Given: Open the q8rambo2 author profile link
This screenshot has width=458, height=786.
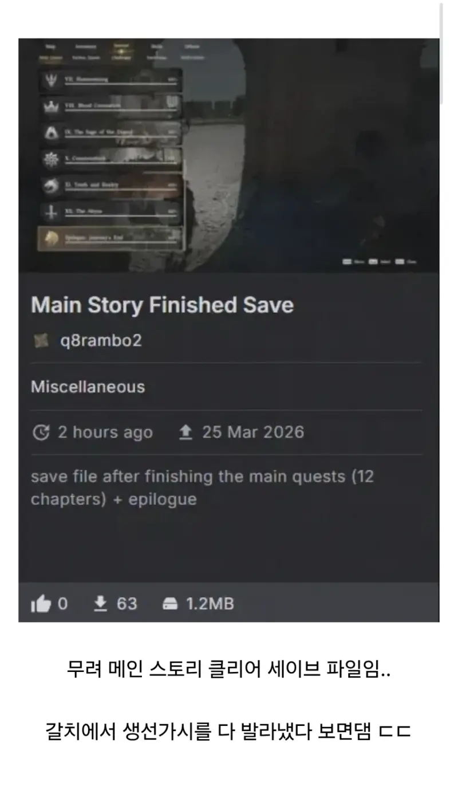Looking at the screenshot, I should click(101, 341).
